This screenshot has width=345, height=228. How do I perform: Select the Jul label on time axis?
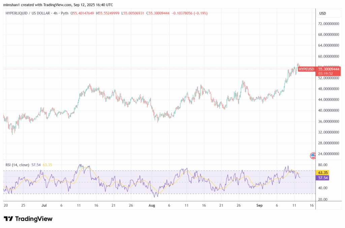(x=44, y=205)
